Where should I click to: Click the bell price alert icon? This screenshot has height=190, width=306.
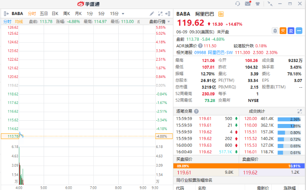(x=275, y=31)
